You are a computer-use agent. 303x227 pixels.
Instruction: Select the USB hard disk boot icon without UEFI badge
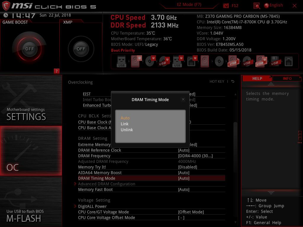pos(233,61)
